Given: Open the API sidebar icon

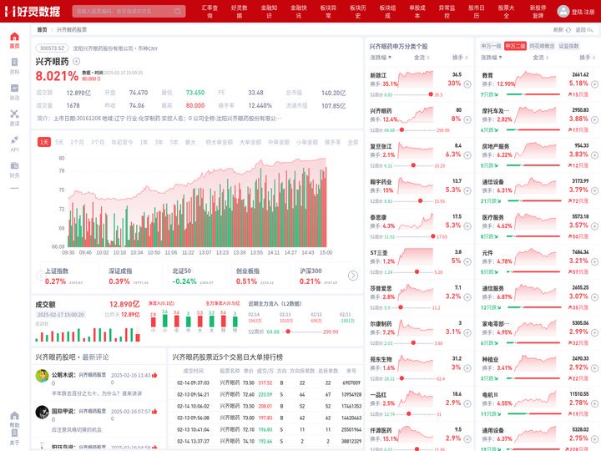Looking at the screenshot, I should point(14,139).
